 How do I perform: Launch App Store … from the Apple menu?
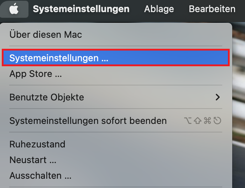tap(36, 74)
